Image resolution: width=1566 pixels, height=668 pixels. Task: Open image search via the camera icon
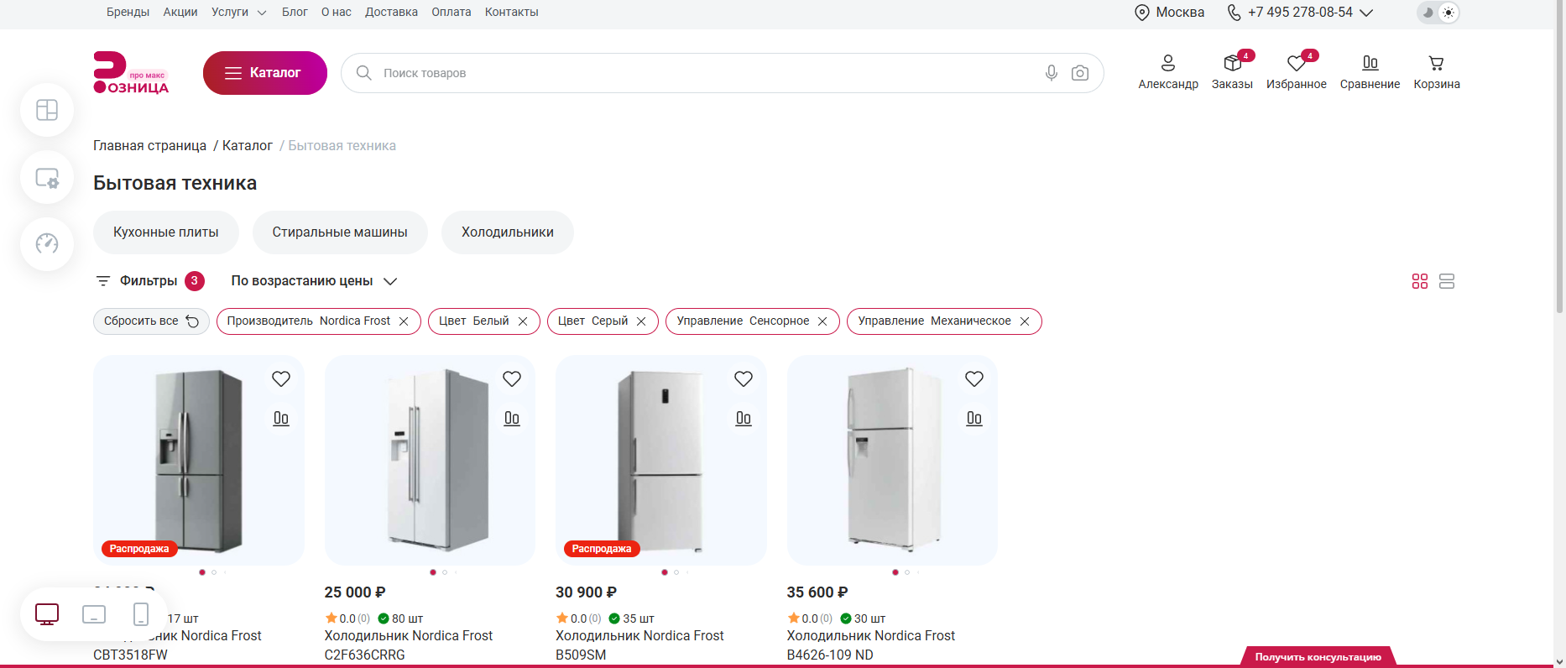click(x=1080, y=73)
